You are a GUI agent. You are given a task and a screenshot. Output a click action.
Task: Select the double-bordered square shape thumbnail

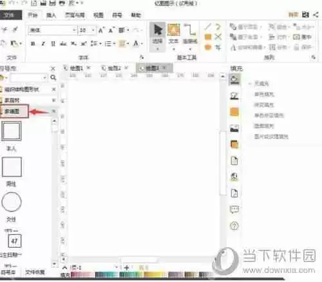(x=12, y=131)
